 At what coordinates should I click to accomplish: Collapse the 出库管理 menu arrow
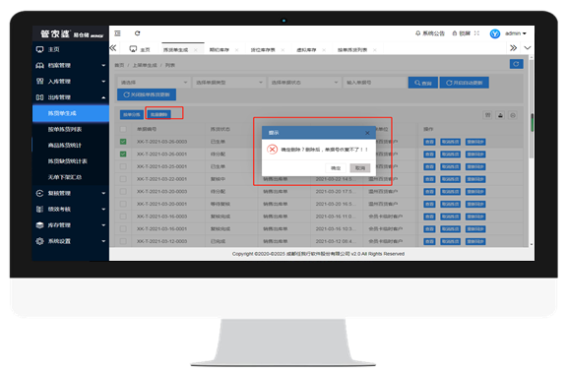[103, 97]
